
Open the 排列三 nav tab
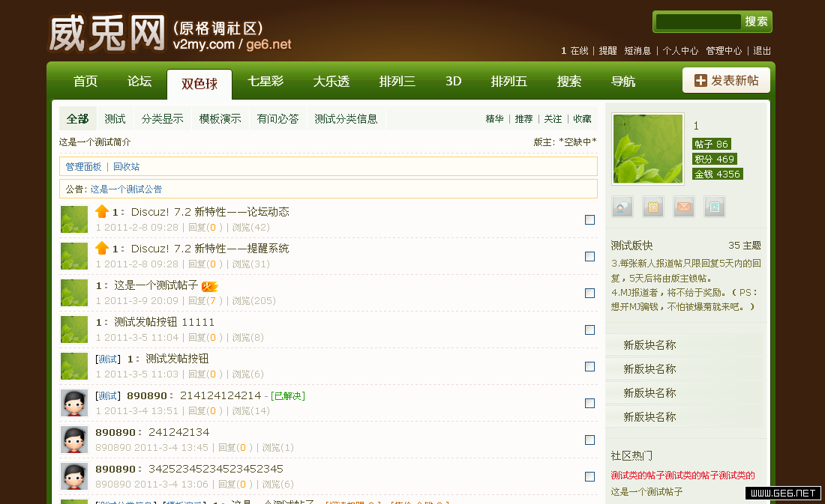(397, 82)
